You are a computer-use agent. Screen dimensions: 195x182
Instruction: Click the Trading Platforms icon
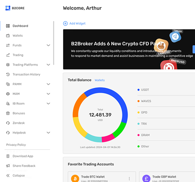coord(8,65)
